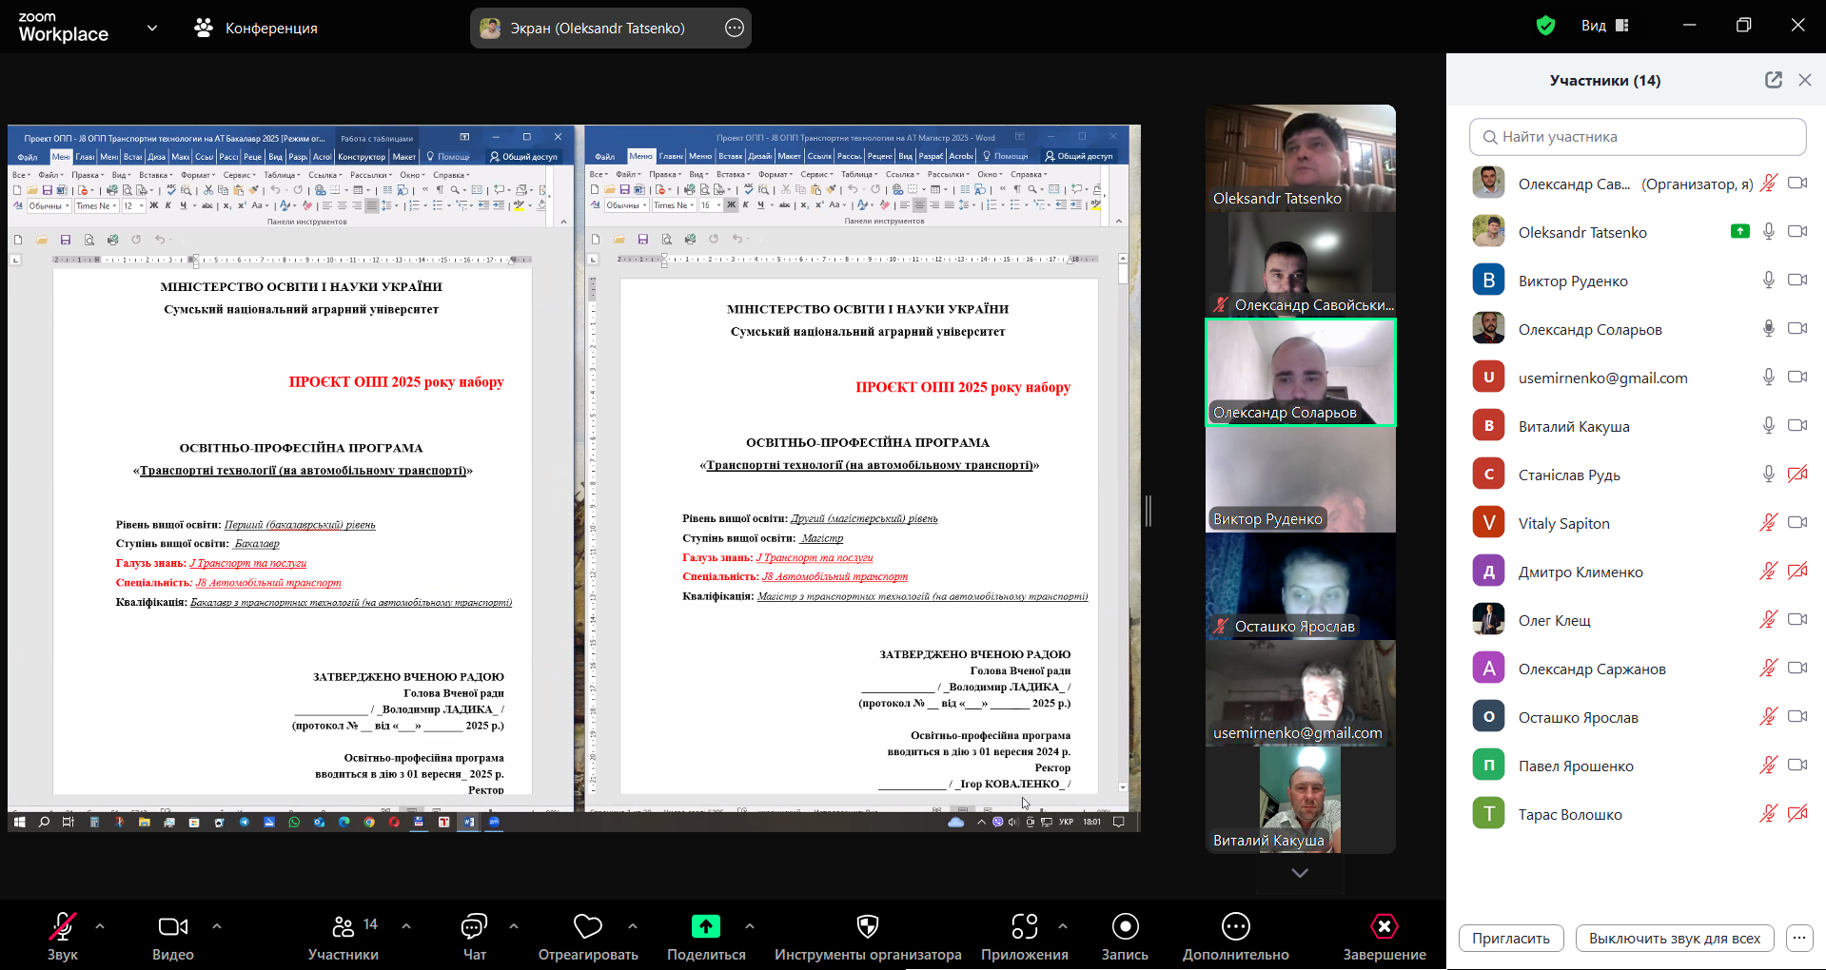Open Host tools shield icon

click(x=867, y=927)
